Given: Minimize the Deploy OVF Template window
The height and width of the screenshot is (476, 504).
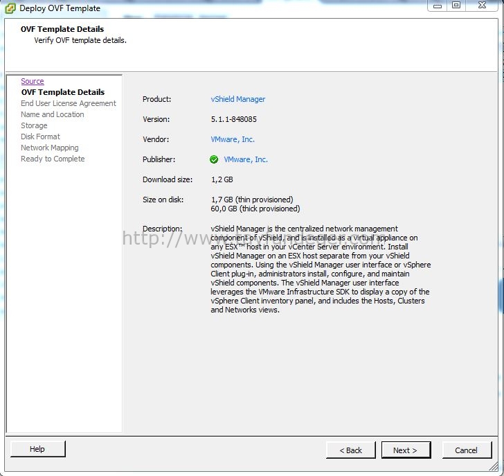Looking at the screenshot, I should click(x=437, y=6).
